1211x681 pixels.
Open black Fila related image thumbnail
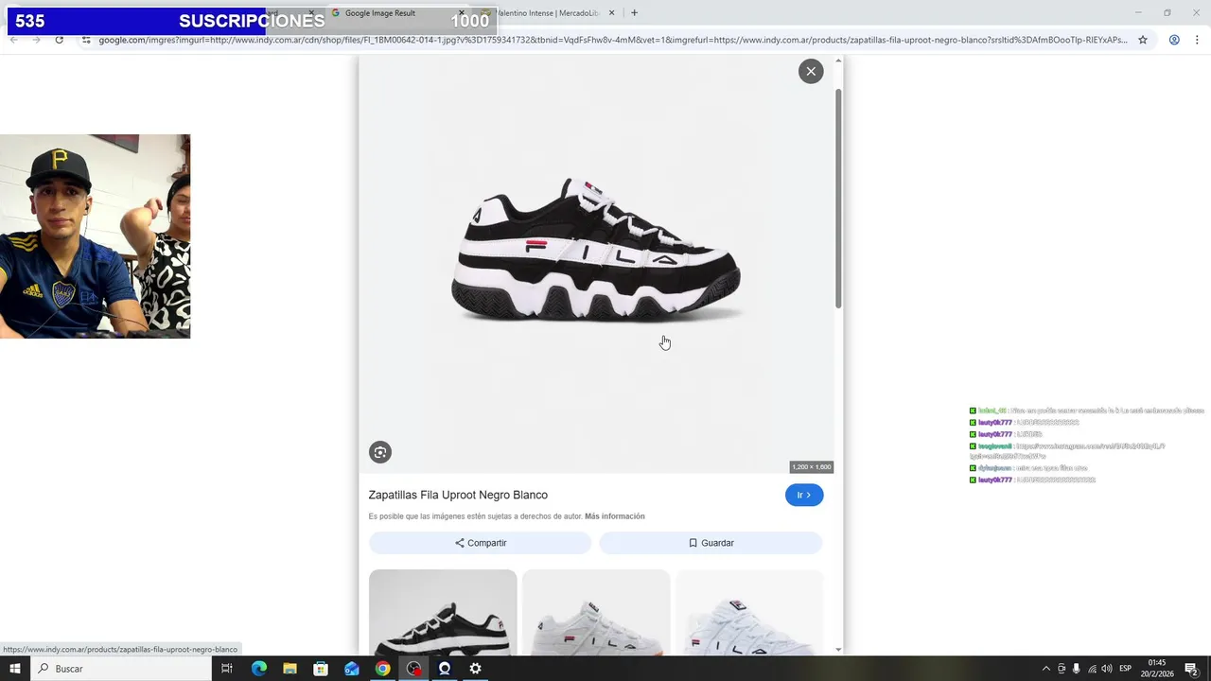[x=443, y=613]
